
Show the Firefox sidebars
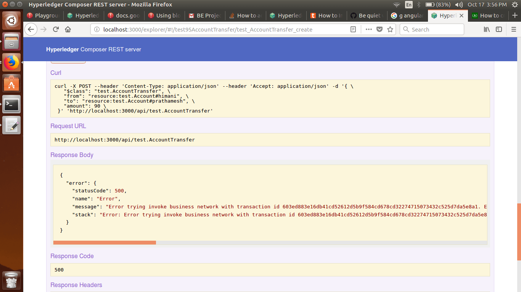point(499,29)
